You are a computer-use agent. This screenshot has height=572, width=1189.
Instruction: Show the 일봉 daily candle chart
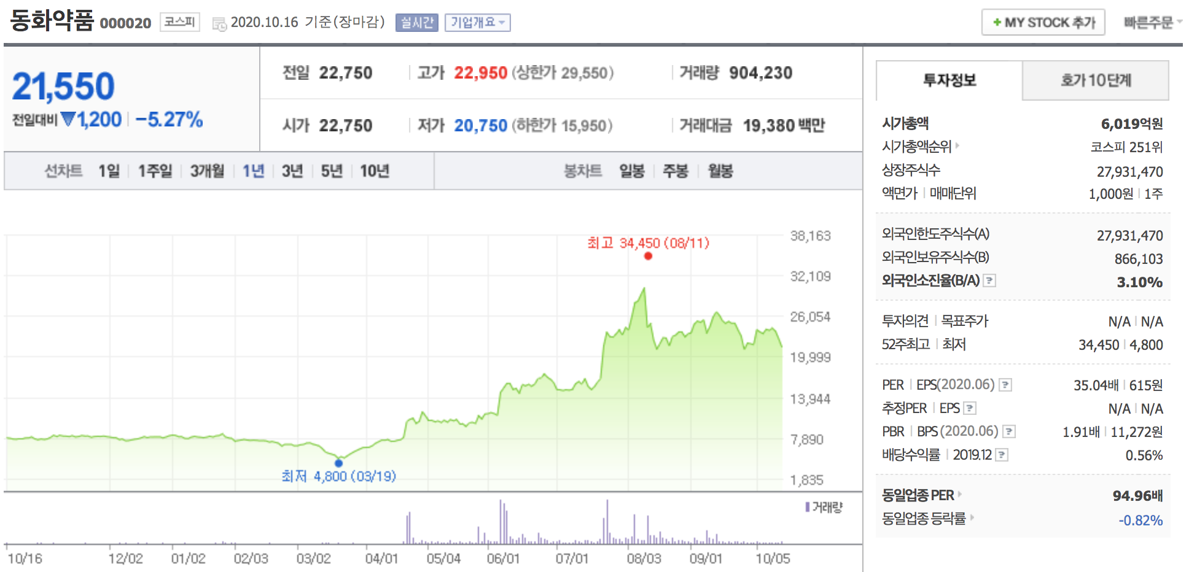pos(632,171)
